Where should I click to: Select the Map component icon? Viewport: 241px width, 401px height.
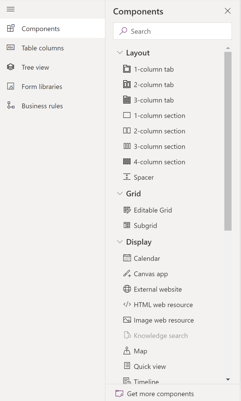(127, 351)
